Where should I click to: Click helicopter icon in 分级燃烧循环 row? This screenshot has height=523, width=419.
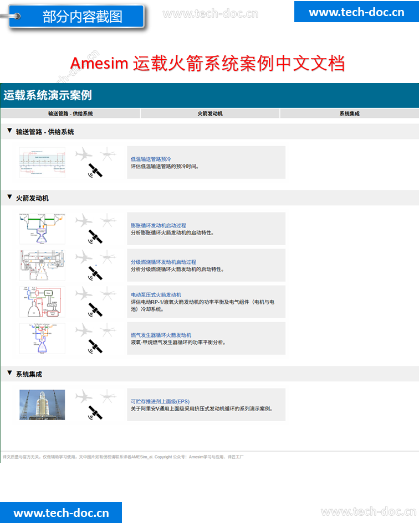108,257
